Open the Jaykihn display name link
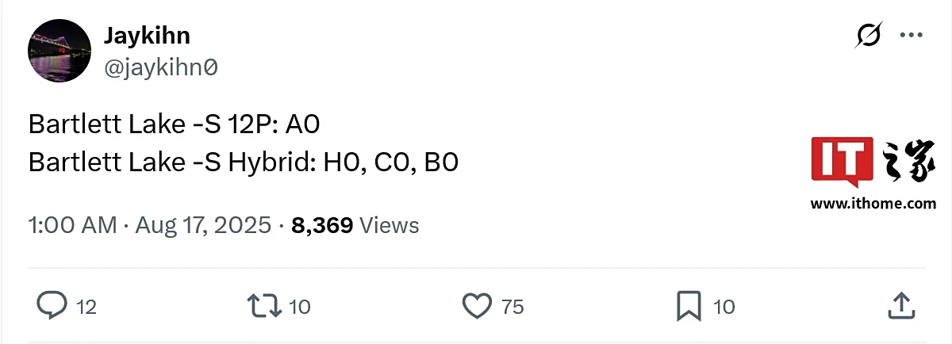Viewport: 952px width, 344px height. pyautogui.click(x=147, y=36)
